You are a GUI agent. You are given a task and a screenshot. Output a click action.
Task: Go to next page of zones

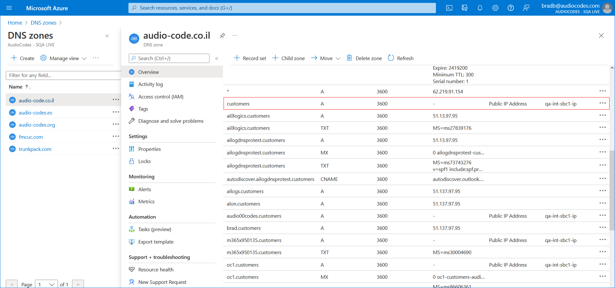click(78, 284)
